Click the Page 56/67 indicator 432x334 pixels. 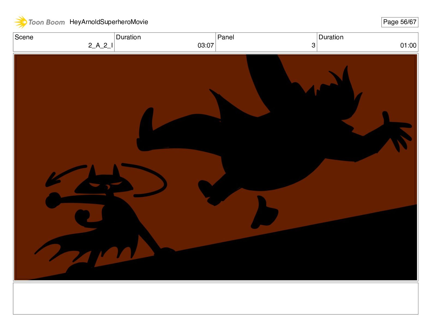[x=400, y=22]
